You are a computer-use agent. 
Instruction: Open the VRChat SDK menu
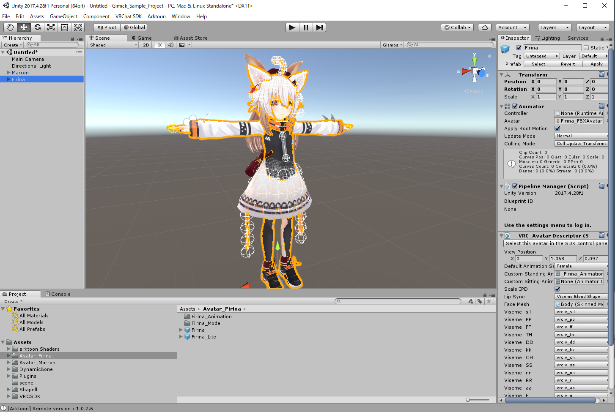pos(129,16)
